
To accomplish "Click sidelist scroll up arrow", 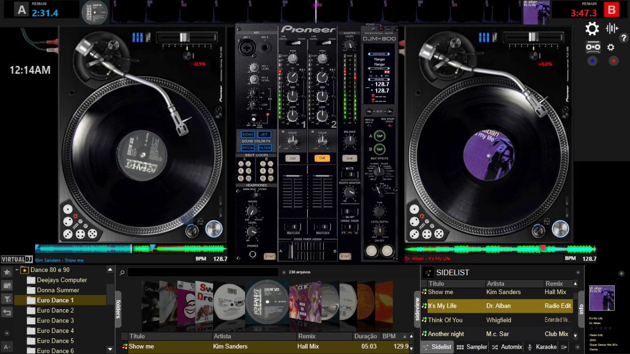I will (575, 284).
